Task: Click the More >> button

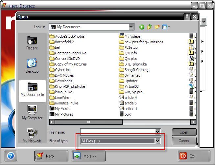Action: click(x=88, y=156)
